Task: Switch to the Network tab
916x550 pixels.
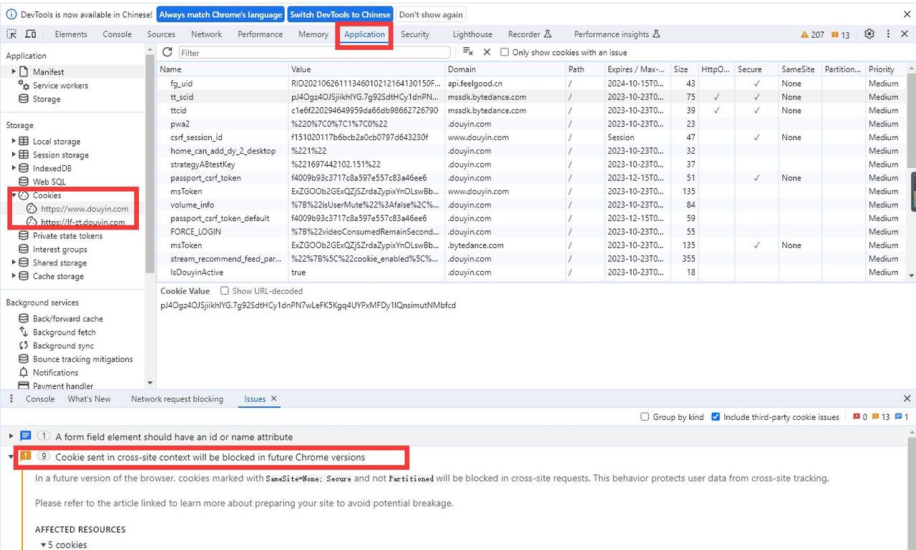Action: point(206,34)
